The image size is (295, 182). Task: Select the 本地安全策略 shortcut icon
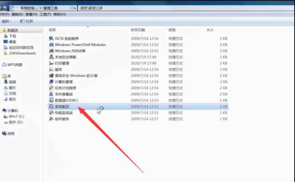click(x=52, y=57)
